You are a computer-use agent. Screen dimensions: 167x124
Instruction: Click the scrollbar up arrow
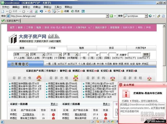point(164,26)
